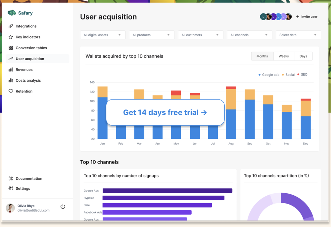Click the Google ads legend color dot

point(260,75)
